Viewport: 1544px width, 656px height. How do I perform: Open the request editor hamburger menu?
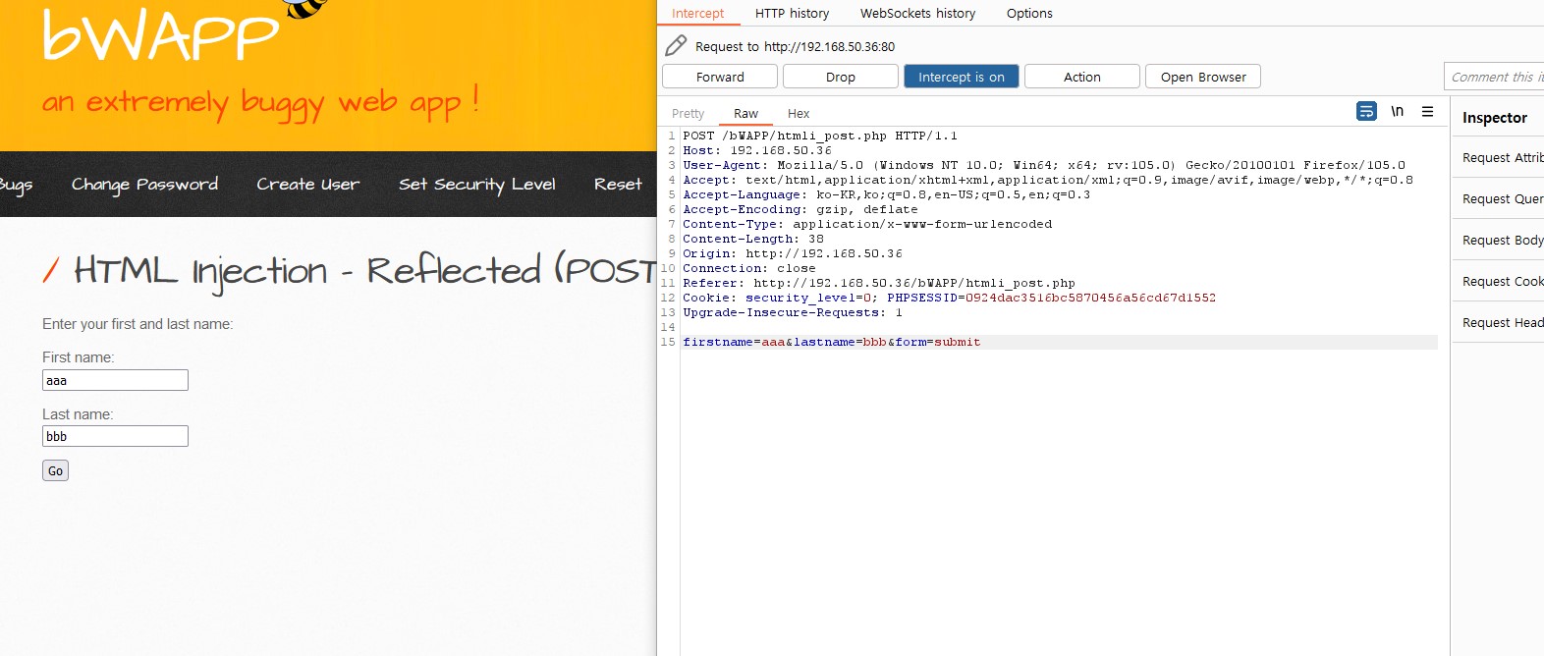(x=1427, y=111)
